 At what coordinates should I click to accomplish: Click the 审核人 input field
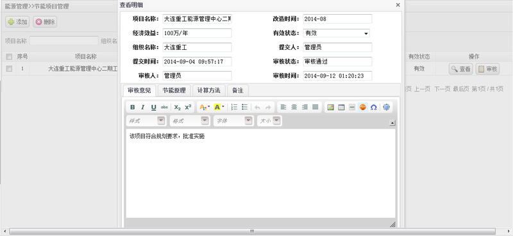[x=198, y=75]
